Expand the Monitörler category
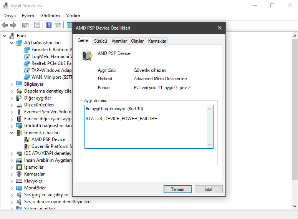The image size is (298, 219). point(12,188)
